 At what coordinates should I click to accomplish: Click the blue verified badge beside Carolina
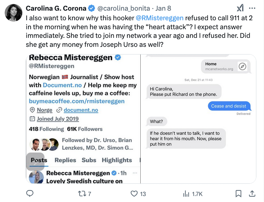point(92,8)
